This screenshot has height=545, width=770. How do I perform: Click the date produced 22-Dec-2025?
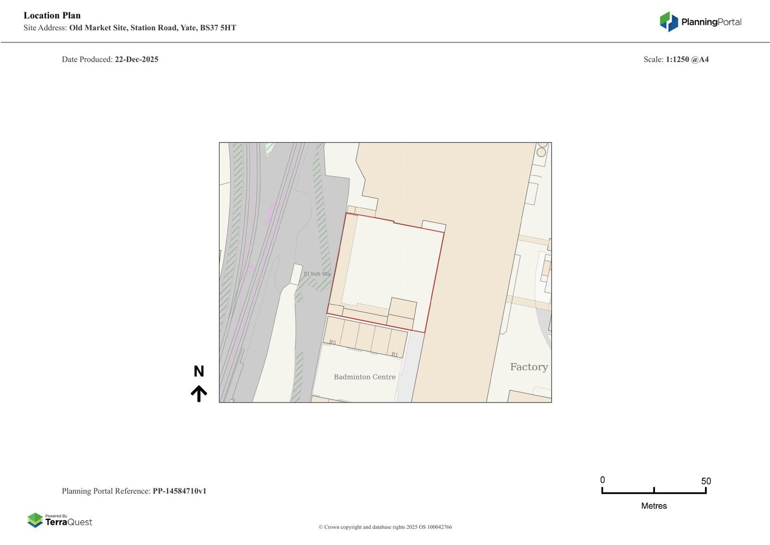(136, 60)
